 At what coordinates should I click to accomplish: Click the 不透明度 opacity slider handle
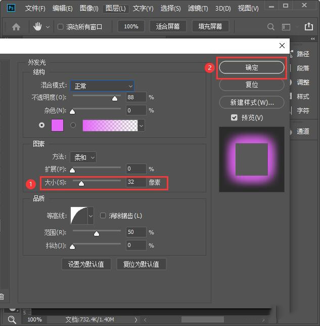[x=115, y=98]
